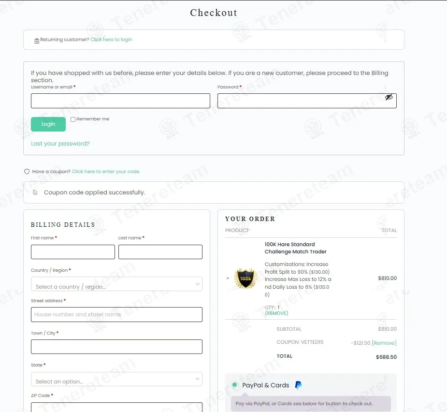Select PayPal & Cards payment option
The height and width of the screenshot is (412, 447).
235,385
